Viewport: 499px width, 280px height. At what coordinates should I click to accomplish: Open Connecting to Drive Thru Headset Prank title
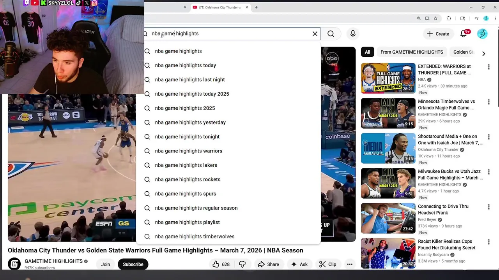(x=443, y=210)
